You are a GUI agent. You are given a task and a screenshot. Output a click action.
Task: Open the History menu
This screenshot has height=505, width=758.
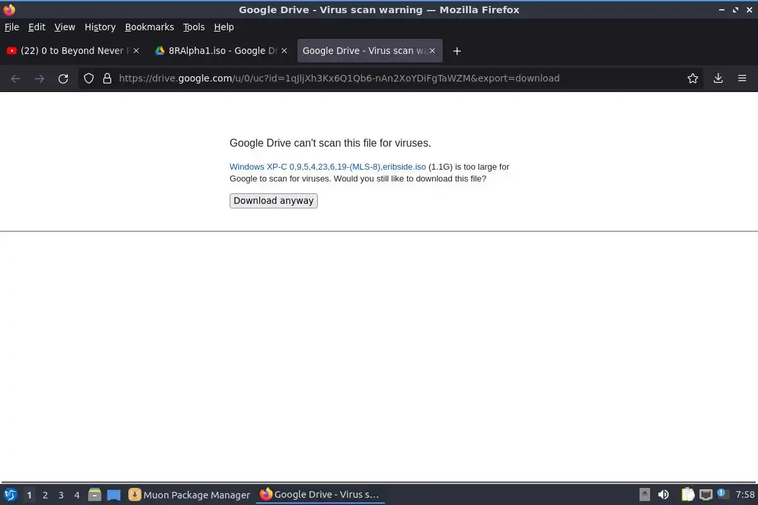100,27
